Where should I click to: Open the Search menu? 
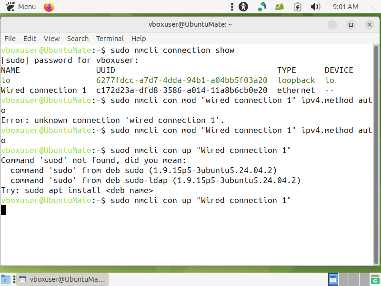[x=78, y=39]
